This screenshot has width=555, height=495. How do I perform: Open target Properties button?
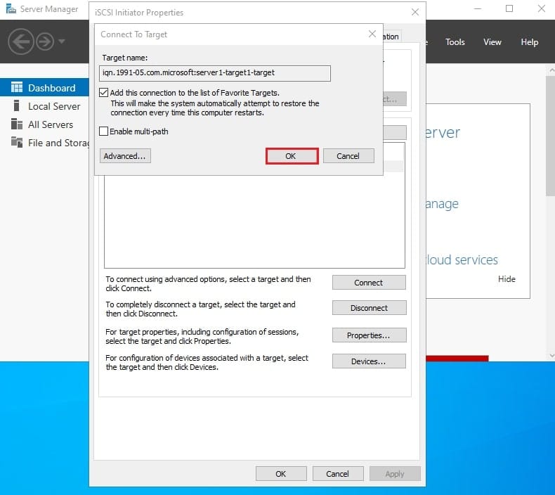coord(369,335)
